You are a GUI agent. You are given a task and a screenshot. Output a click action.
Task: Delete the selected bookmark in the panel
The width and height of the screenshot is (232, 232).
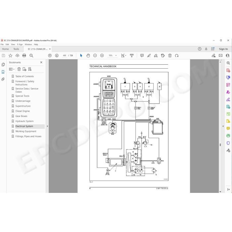coord(19,69)
